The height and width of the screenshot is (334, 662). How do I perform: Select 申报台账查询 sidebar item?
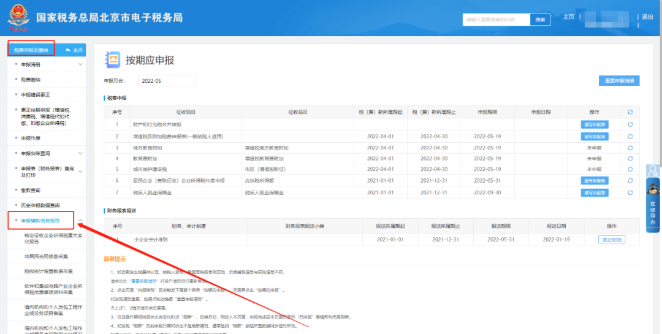(36, 153)
